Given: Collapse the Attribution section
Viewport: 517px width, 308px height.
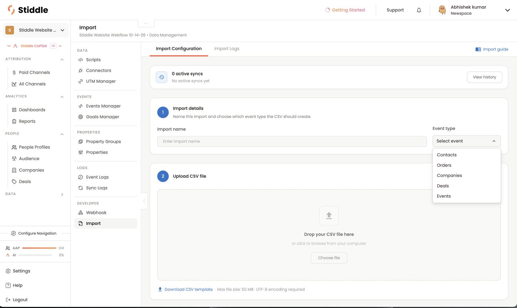Looking at the screenshot, I should 62,59.
